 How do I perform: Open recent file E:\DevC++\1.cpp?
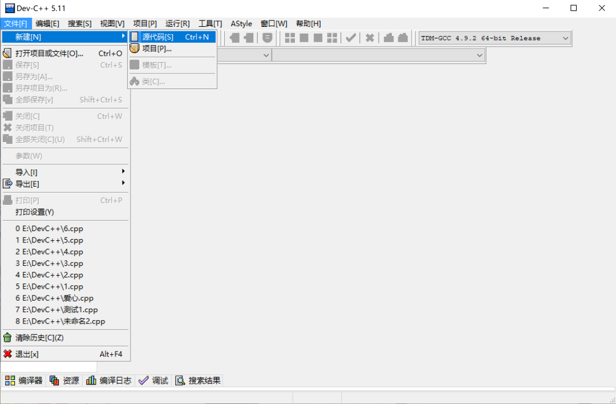tap(65, 286)
